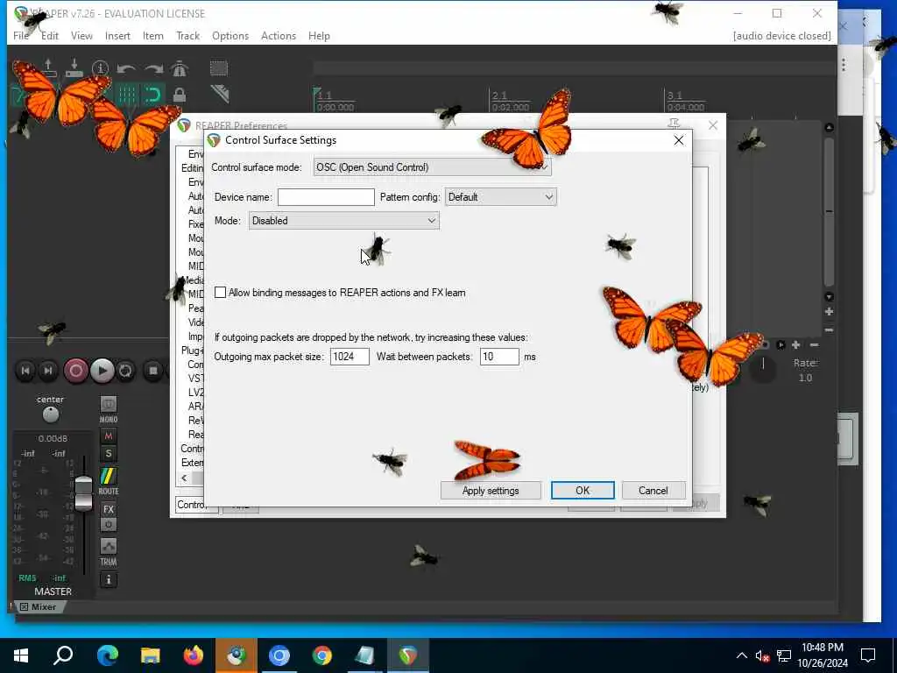Click vertical zoom in plus button
Viewport: 897px width, 673px height.
(829, 312)
